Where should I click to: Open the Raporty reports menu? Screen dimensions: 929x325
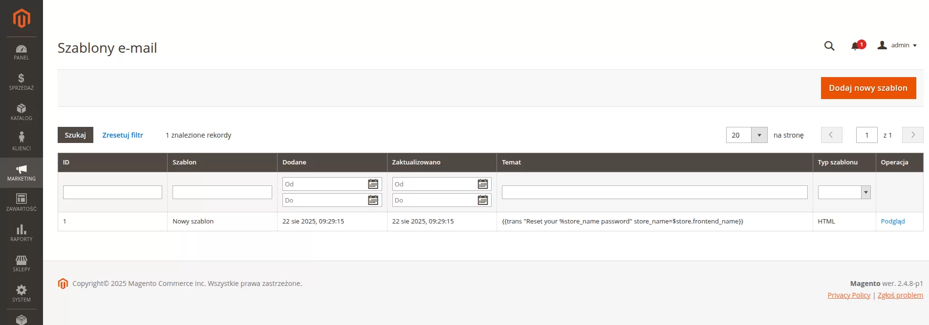click(22, 233)
